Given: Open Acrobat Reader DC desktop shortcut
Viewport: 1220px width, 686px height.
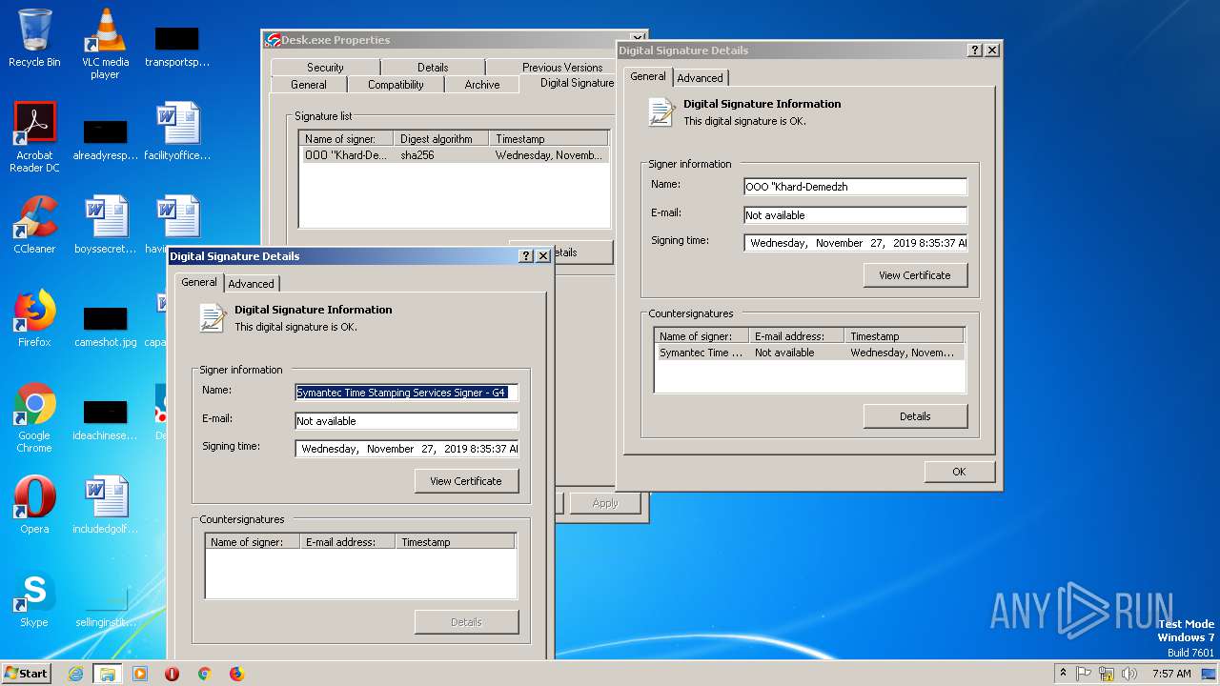Looking at the screenshot, I should [x=34, y=137].
